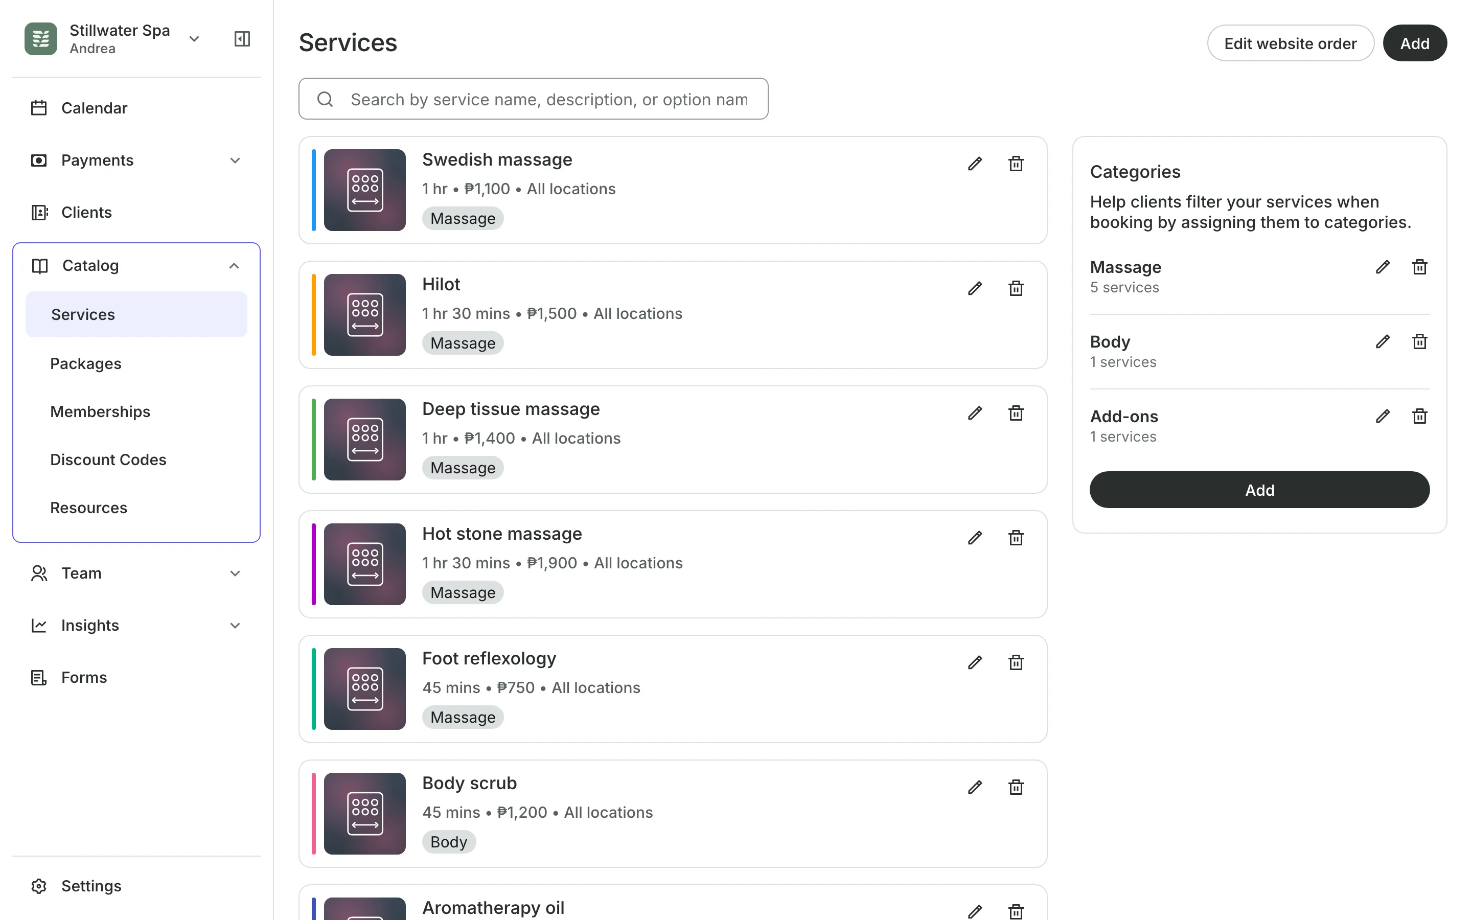Click Add button in page header
The width and height of the screenshot is (1472, 920).
[x=1415, y=43]
